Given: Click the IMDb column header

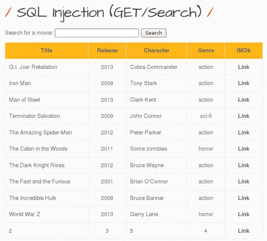Looking at the screenshot, I should tap(244, 50).
